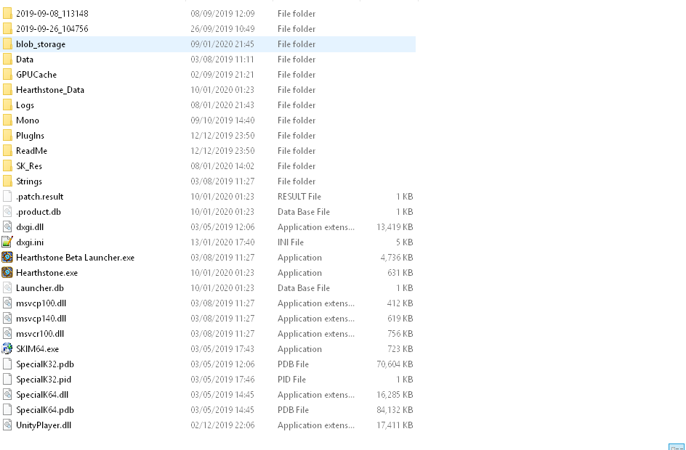Click the 2019-09-08_113148 folder name

pyautogui.click(x=52, y=14)
